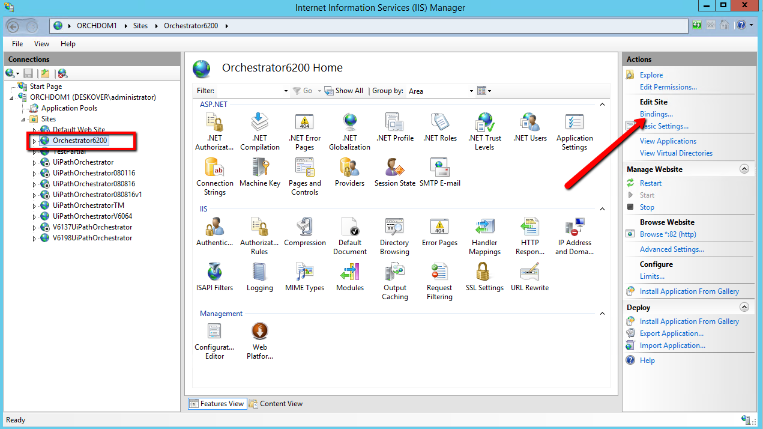This screenshot has width=763, height=429.
Task: Open .NET Users feature
Action: (x=529, y=127)
